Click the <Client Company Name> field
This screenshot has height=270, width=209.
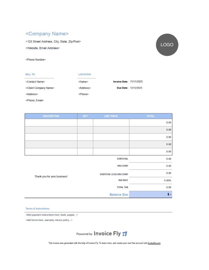40,88
